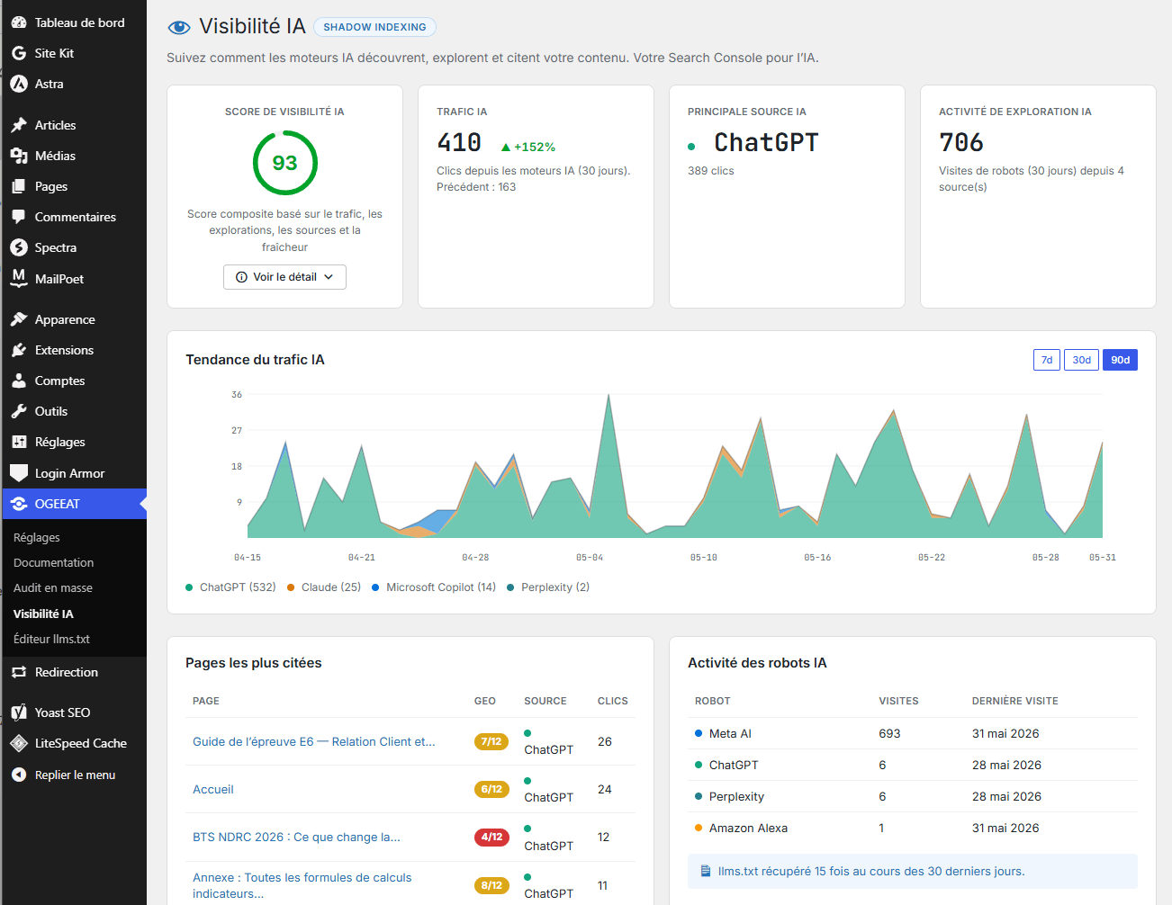Open the BTS NDRC 2026 page link
This screenshot has height=905, width=1172.
(x=296, y=837)
